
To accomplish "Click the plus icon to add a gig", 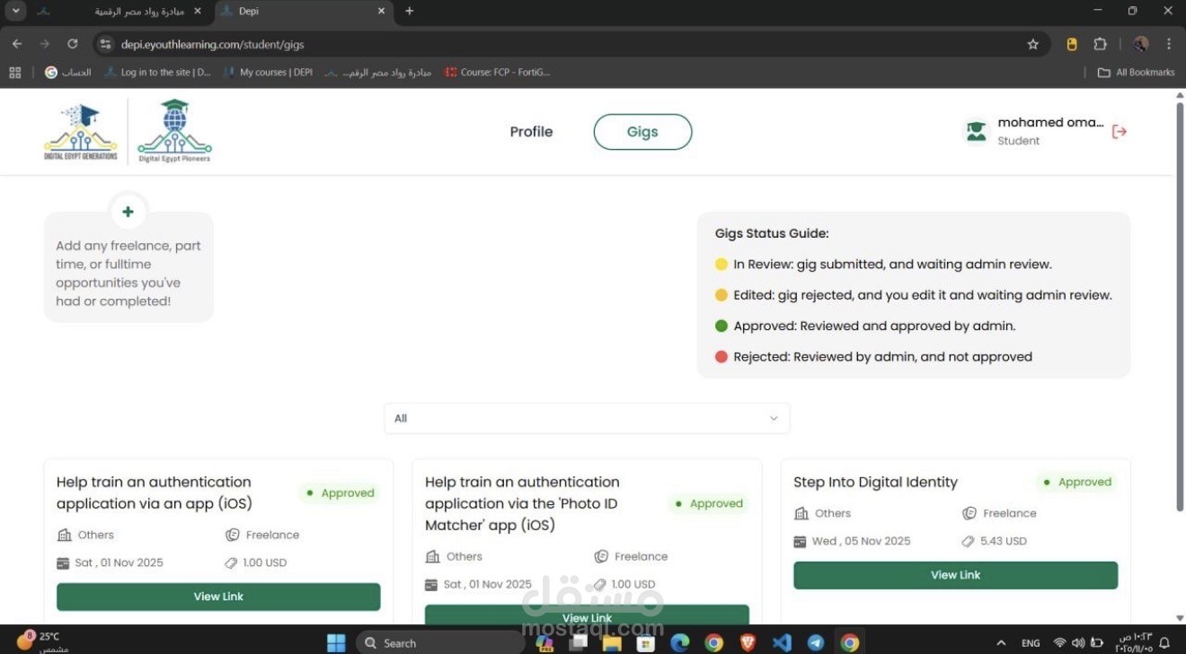I will pyautogui.click(x=128, y=212).
